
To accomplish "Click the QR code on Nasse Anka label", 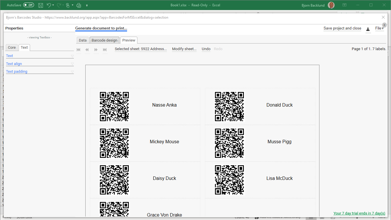I will pos(114,107).
